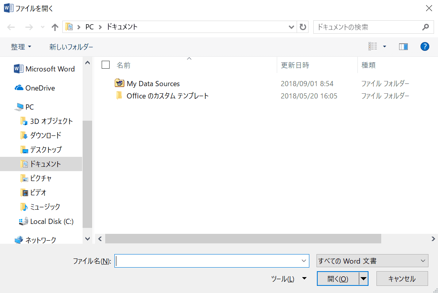Click the documents icon in address bar
Screen dimensions: 438x293
point(69,27)
